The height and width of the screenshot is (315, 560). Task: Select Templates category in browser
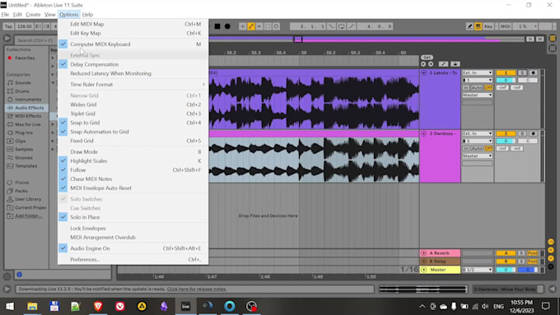pos(26,166)
